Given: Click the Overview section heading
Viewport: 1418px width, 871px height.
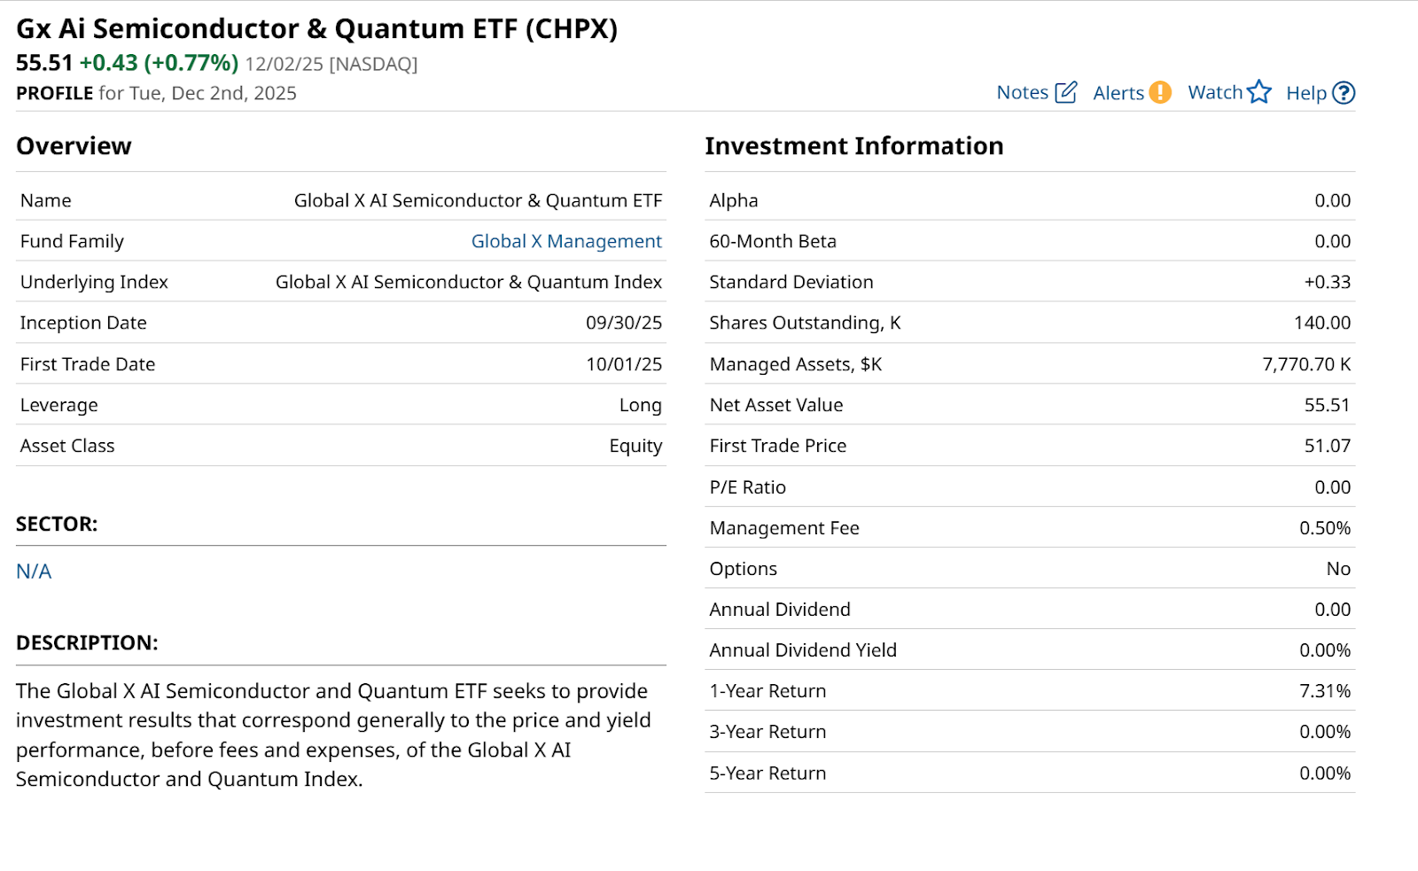Looking at the screenshot, I should [74, 145].
